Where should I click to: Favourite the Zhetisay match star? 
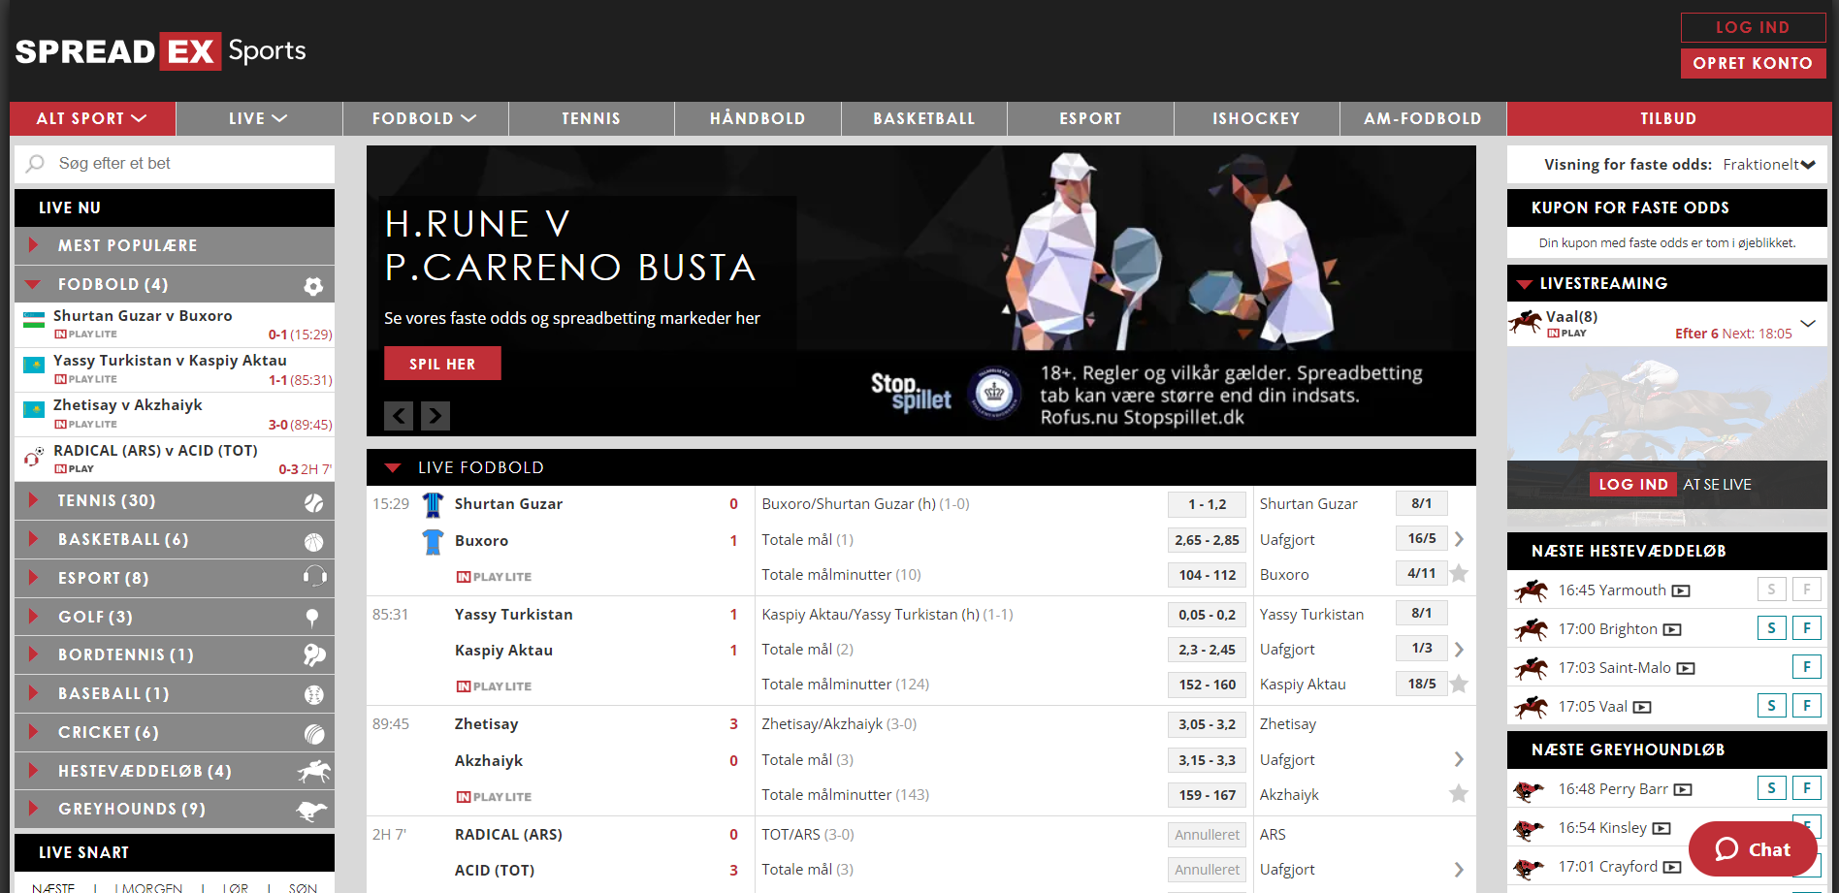tap(1458, 794)
